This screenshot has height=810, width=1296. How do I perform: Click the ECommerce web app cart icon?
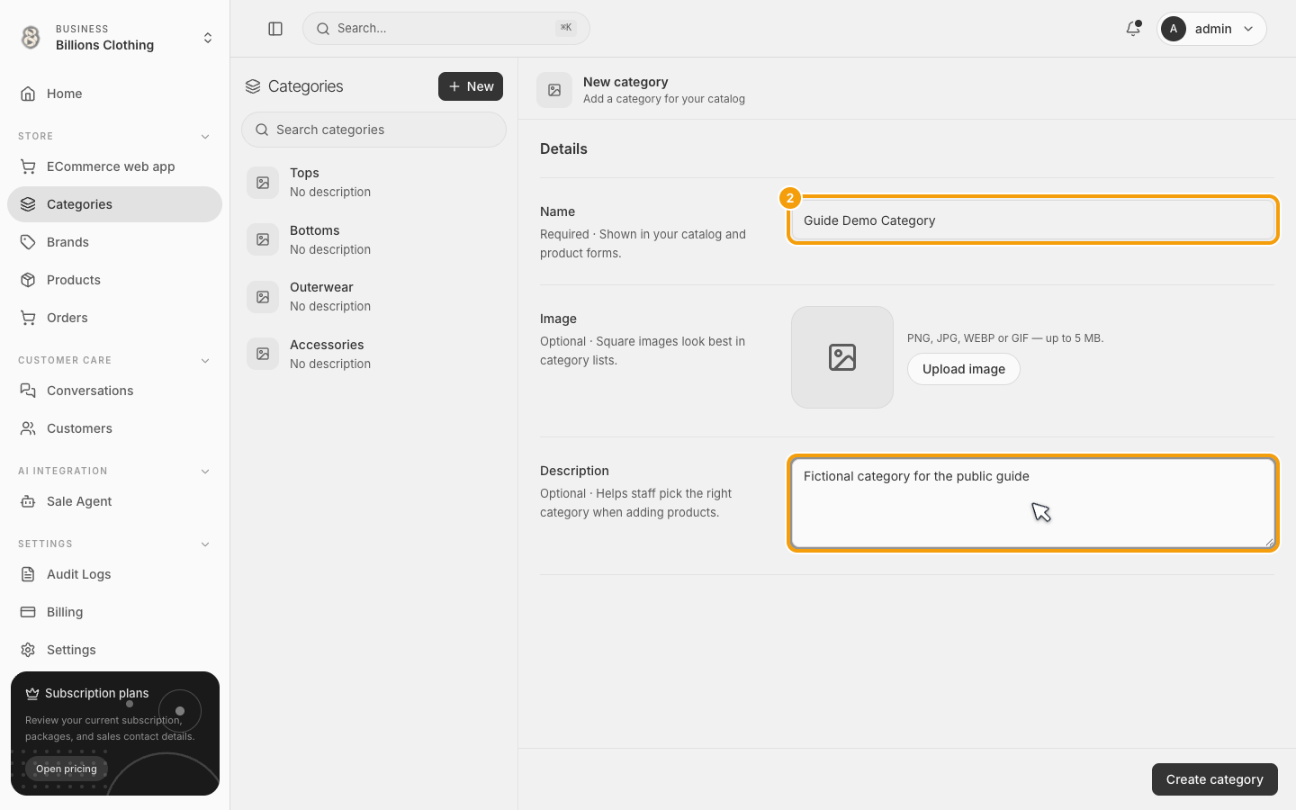click(x=28, y=166)
